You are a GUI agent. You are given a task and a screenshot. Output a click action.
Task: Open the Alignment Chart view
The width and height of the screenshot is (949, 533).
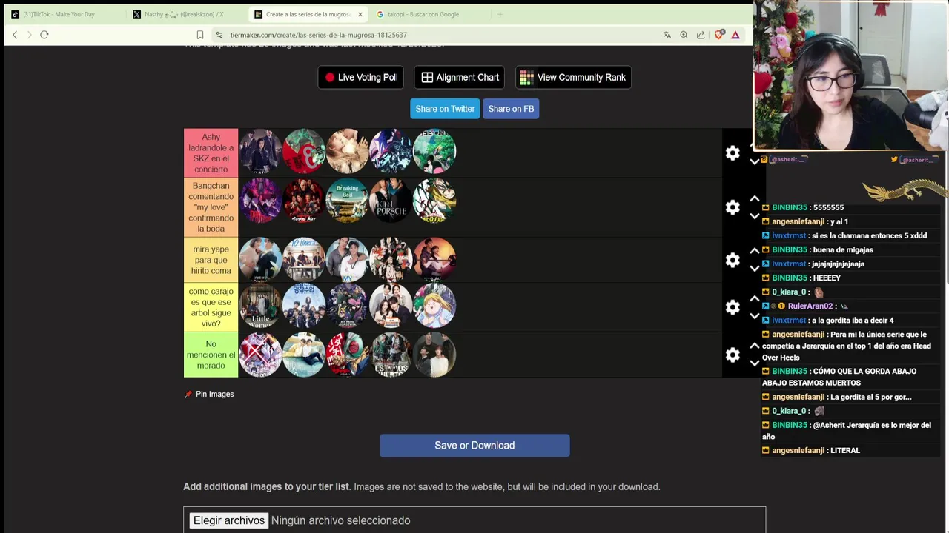[460, 77]
